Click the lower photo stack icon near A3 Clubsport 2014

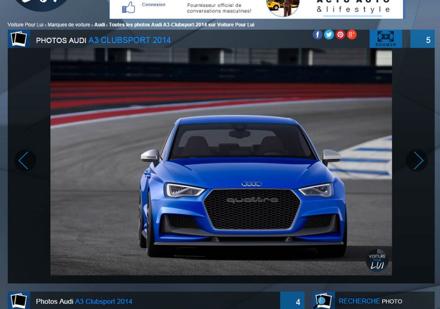click(x=19, y=301)
